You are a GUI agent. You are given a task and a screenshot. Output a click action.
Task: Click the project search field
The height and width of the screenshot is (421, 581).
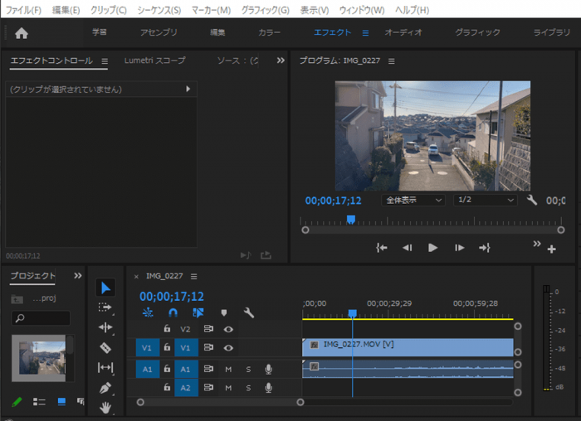(41, 317)
